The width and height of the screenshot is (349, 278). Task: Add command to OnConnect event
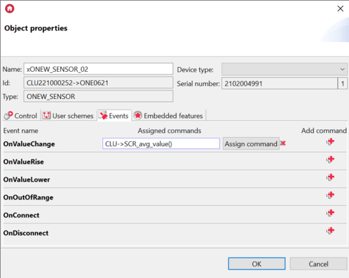(x=331, y=213)
